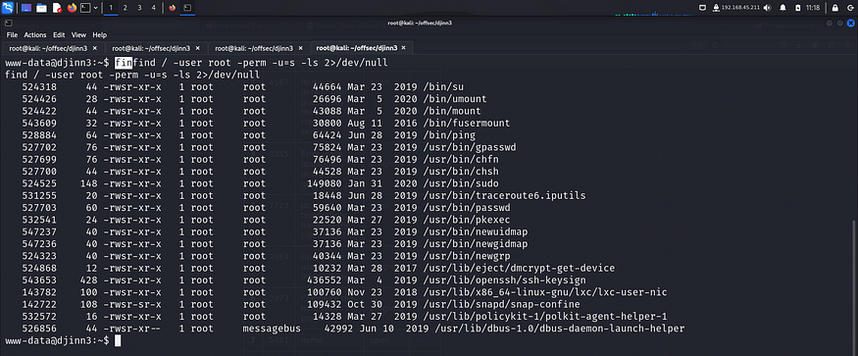
Task: Open the volume control icon
Action: pyautogui.click(x=767, y=8)
